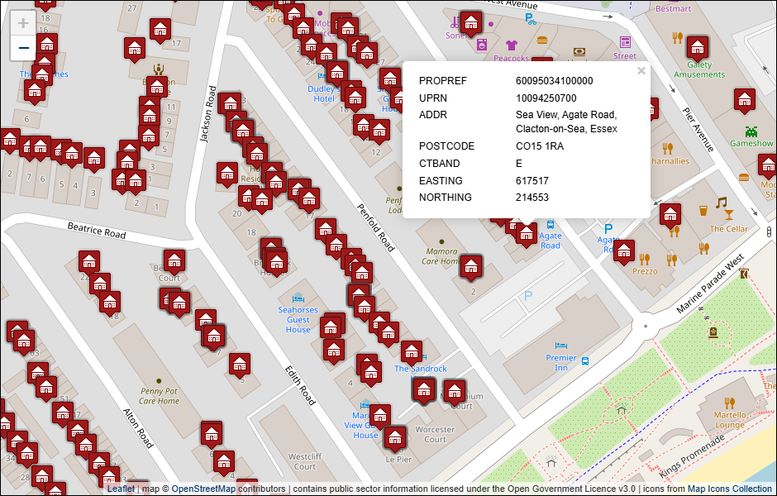This screenshot has width=777, height=496.
Task: Click the Gameshow space invader icon
Action: point(751,130)
